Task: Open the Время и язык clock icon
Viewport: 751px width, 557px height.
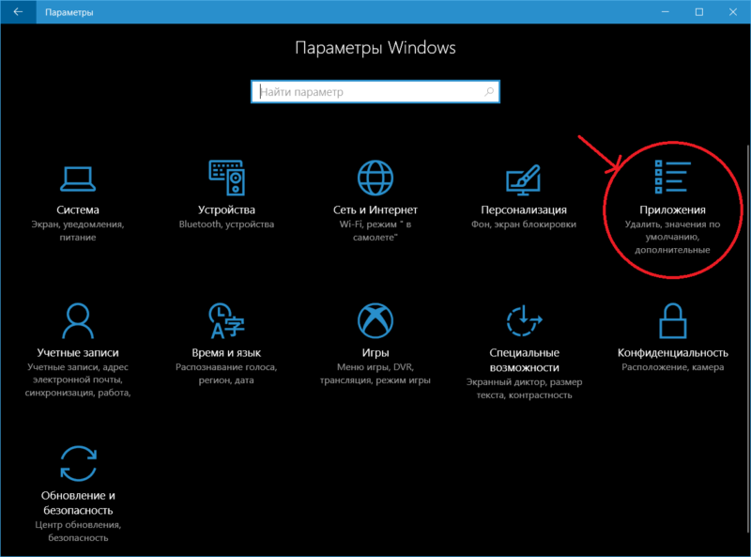Action: [226, 320]
